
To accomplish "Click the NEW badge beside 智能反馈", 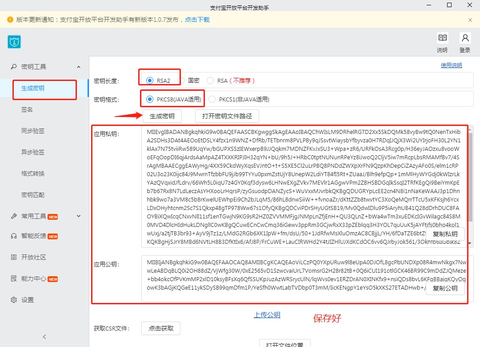I will [x=53, y=237].
